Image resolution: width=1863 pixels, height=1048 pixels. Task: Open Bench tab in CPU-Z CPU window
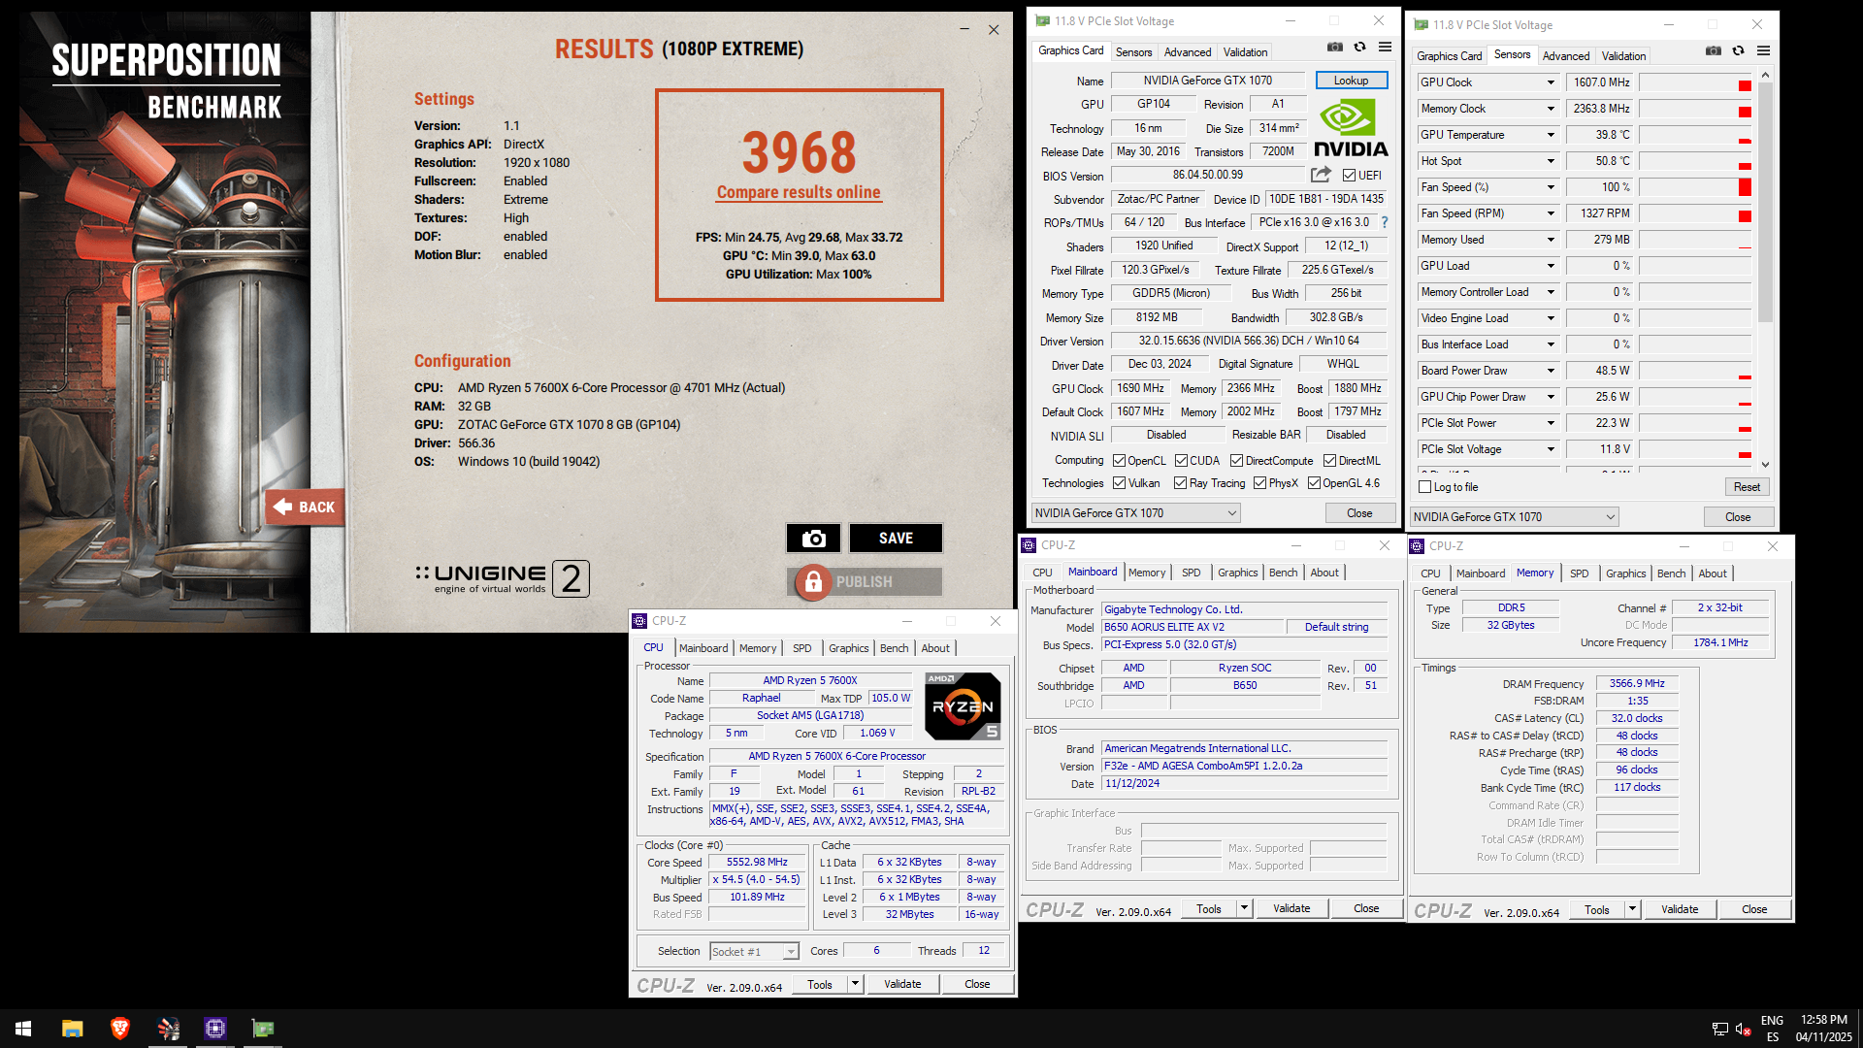894,648
